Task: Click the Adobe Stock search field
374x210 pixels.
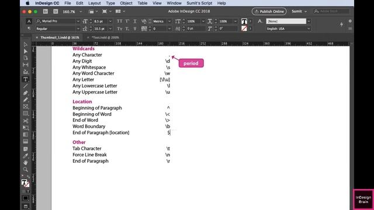Action: click(x=331, y=12)
